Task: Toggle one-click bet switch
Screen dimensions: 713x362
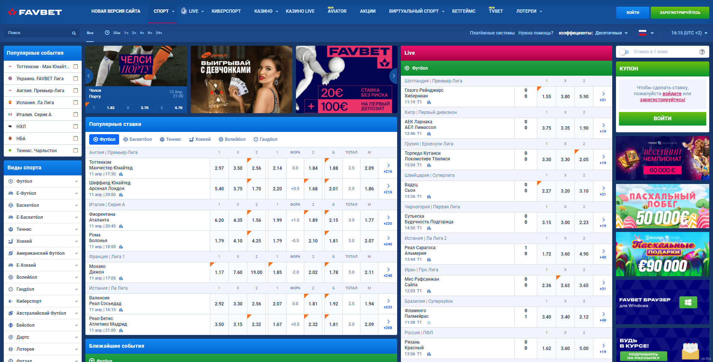Action: tap(624, 52)
